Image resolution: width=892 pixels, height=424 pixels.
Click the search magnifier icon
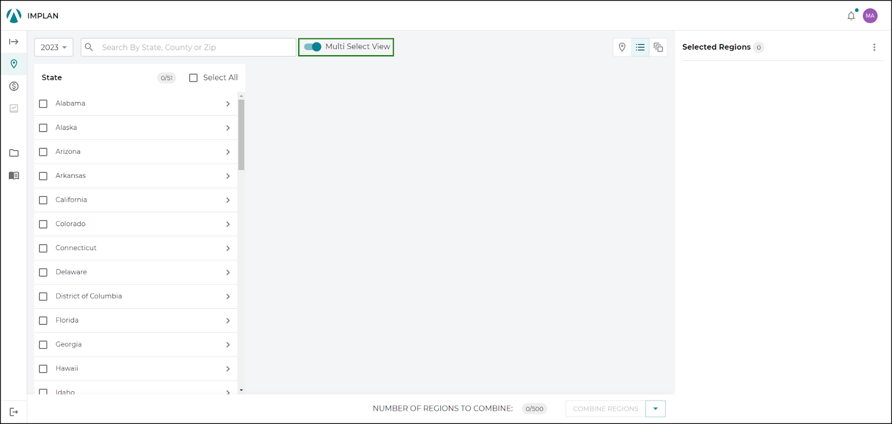point(89,47)
